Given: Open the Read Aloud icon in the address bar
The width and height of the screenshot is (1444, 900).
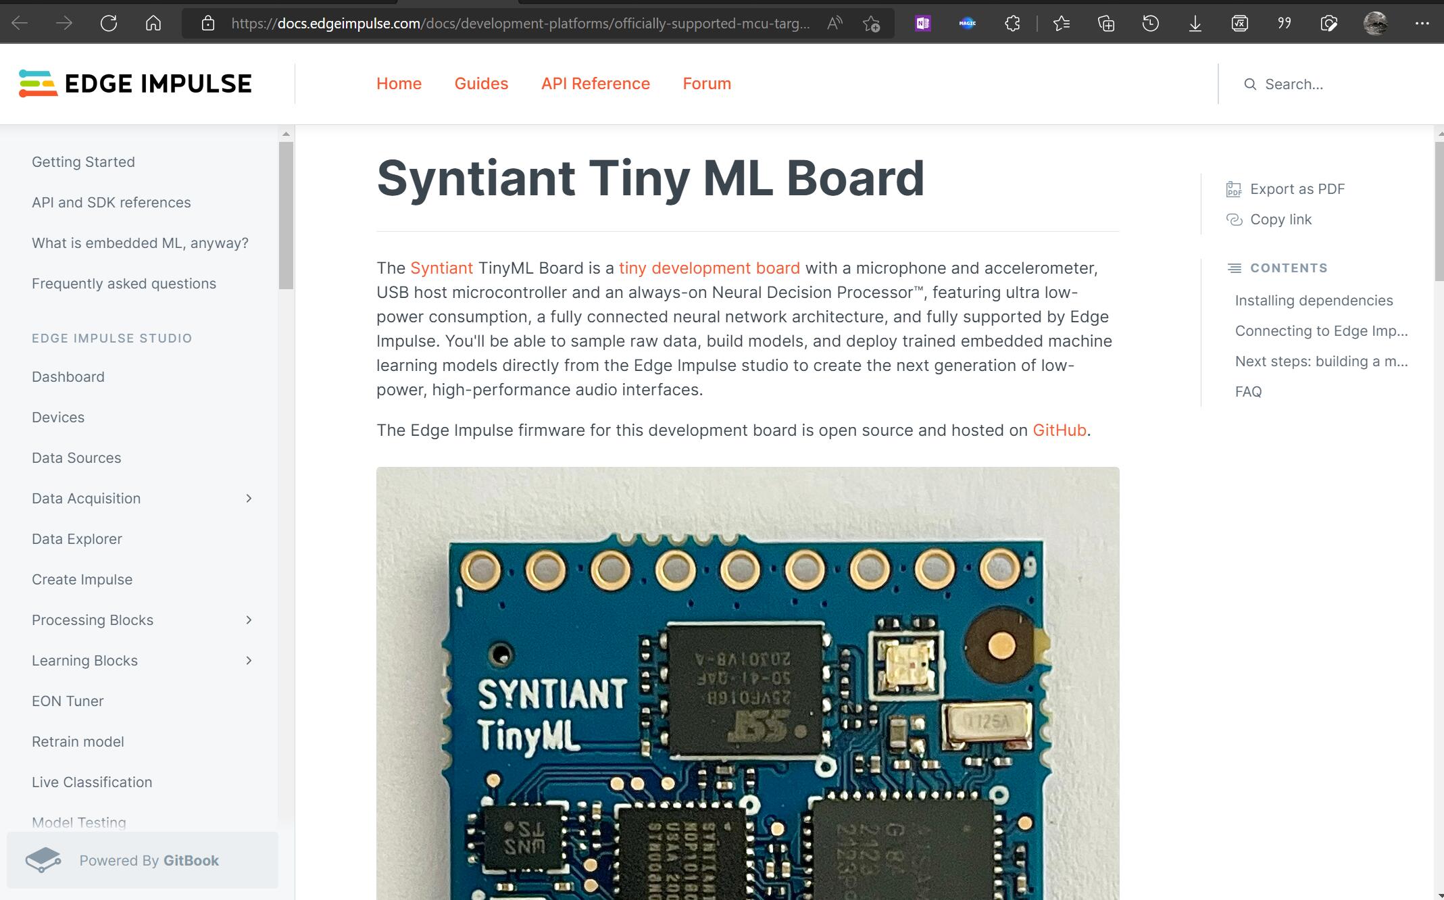Looking at the screenshot, I should coord(835,24).
